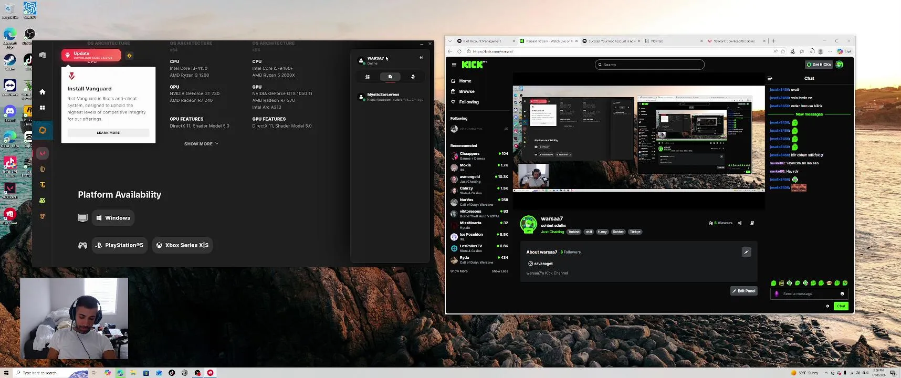Go to Home in Kick sidebar
Image resolution: width=901 pixels, height=378 pixels.
(462, 81)
